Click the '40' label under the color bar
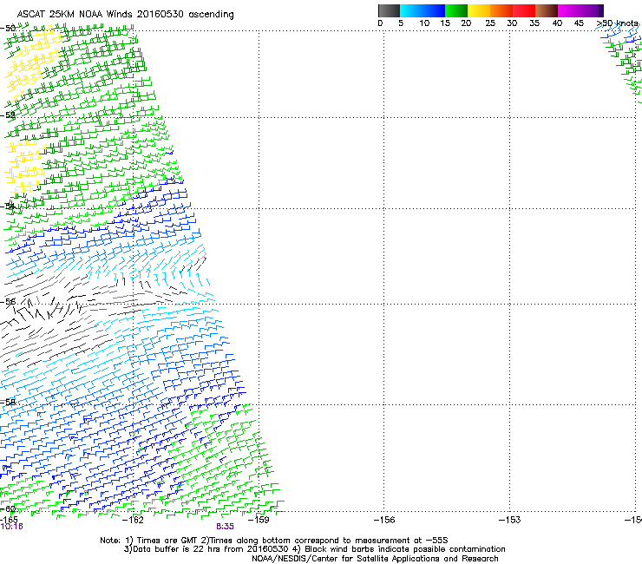Screen dimensions: 642x564 tap(557, 23)
